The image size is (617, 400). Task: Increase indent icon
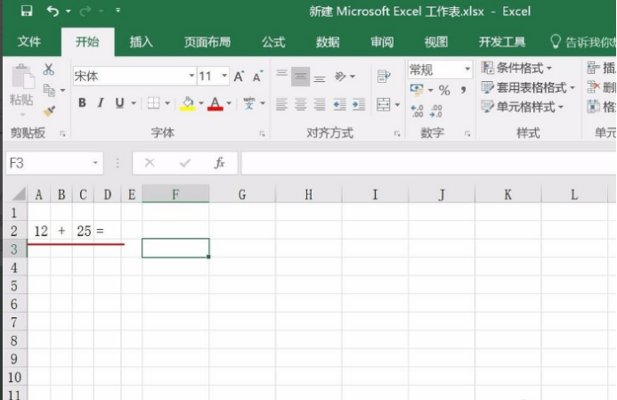tap(359, 105)
